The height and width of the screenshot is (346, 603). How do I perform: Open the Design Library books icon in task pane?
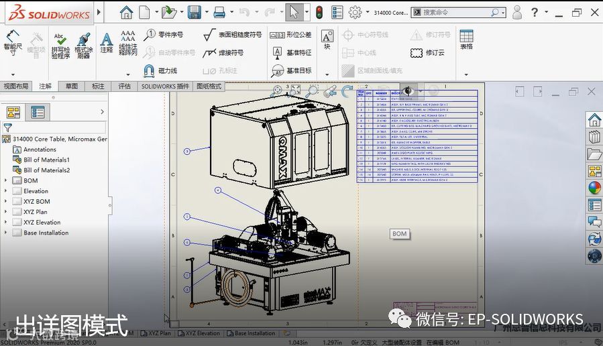click(x=594, y=137)
